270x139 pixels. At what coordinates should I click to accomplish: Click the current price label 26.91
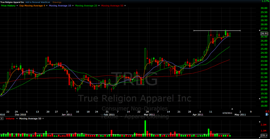pos(264,33)
